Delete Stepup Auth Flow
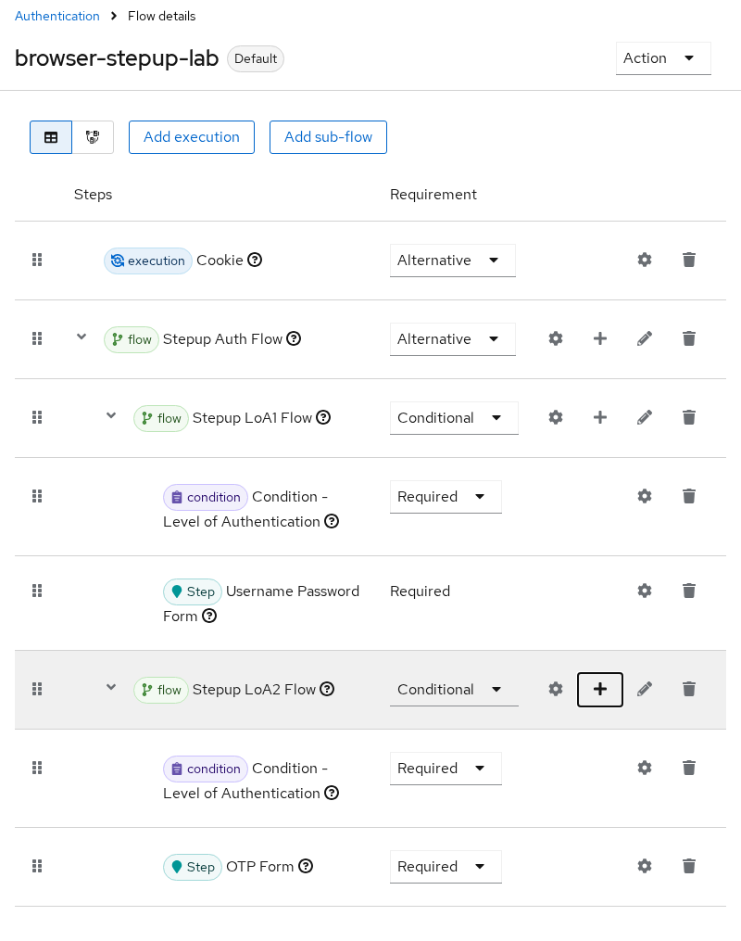The image size is (741, 941). [689, 338]
